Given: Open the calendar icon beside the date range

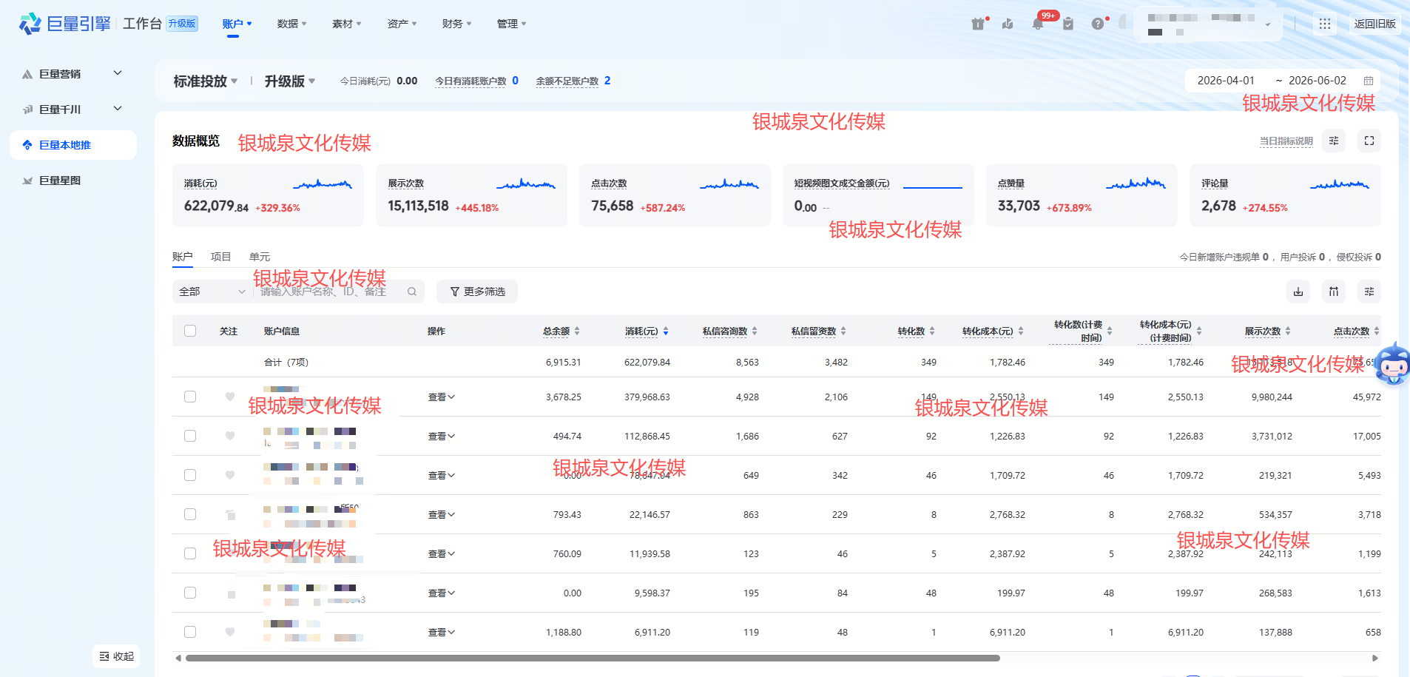Looking at the screenshot, I should click(1369, 81).
